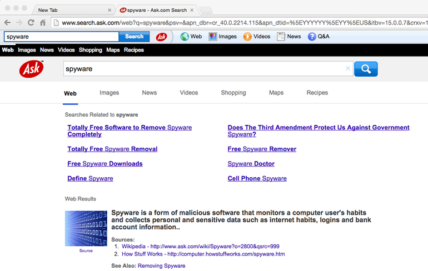Open Web from the Ask toolbar globe icon
Image resolution: width=428 pixels, height=271 pixels.
(191, 37)
